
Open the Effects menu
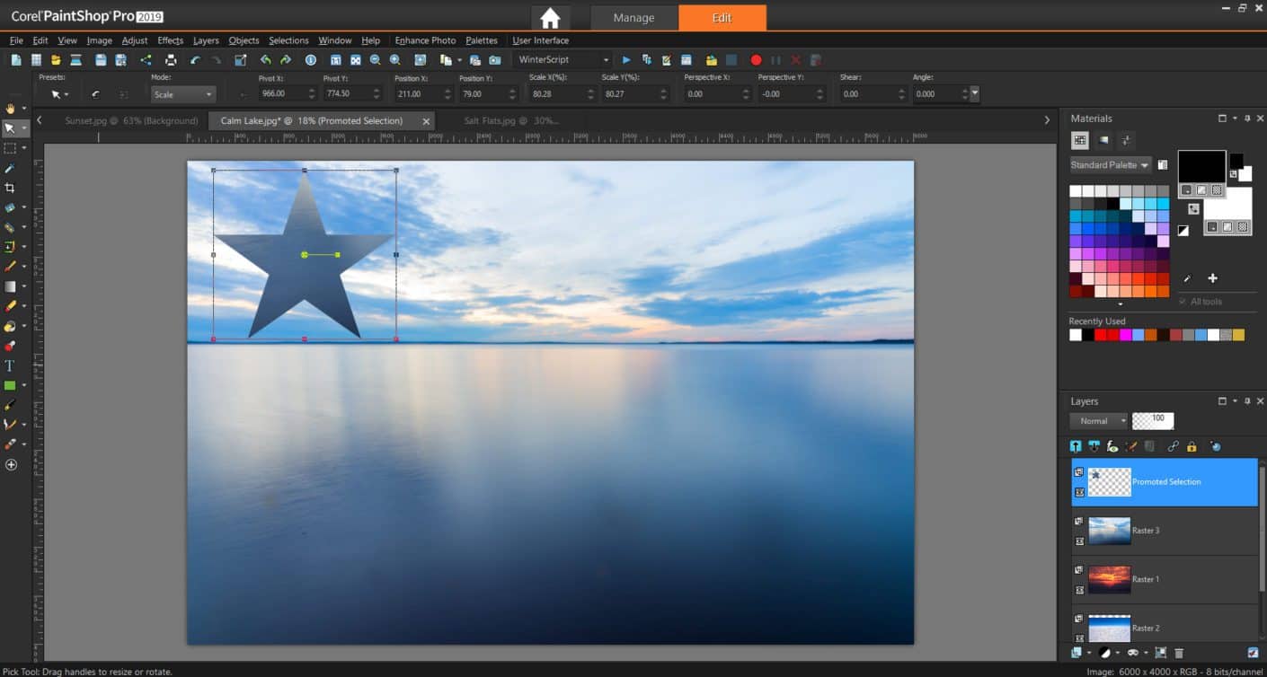point(170,40)
